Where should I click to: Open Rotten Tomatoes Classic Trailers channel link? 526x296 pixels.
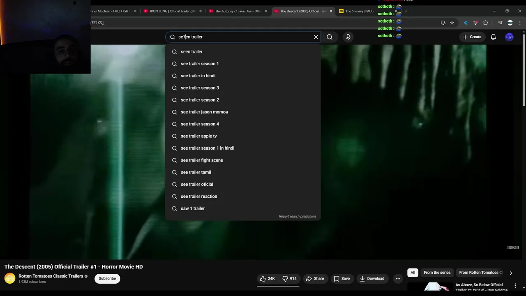click(x=51, y=276)
